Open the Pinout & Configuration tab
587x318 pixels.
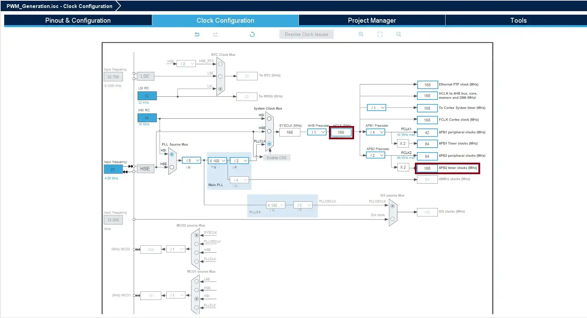pos(78,20)
